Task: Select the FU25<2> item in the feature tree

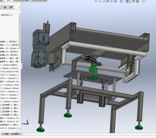Action: (x=9, y=128)
